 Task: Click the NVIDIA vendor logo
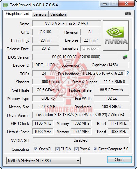tap(116, 35)
